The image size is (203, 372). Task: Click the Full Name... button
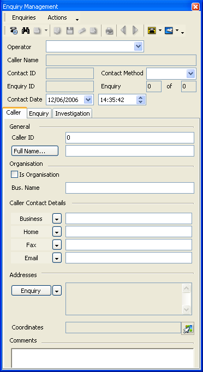pos(35,151)
